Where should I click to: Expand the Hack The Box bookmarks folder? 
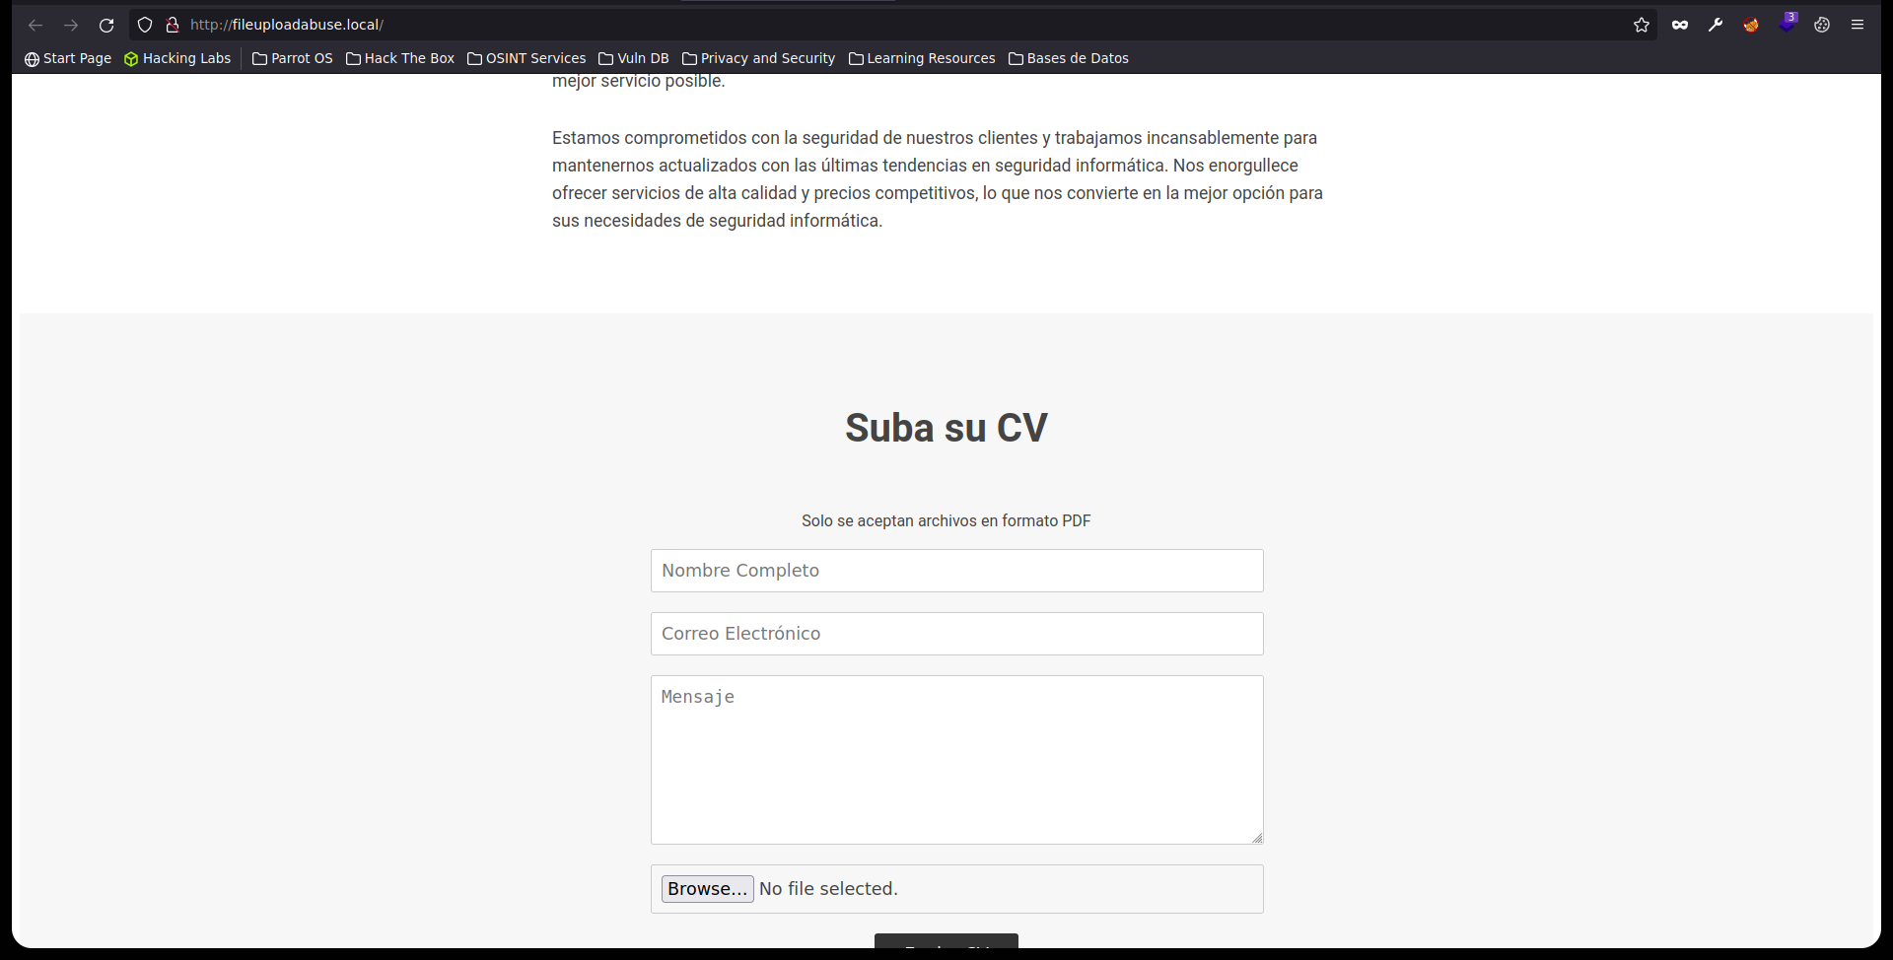tap(399, 58)
